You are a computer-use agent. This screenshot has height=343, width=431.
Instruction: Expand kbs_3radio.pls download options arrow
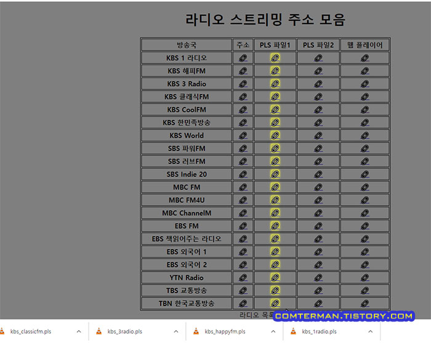pyautogui.click(x=176, y=331)
